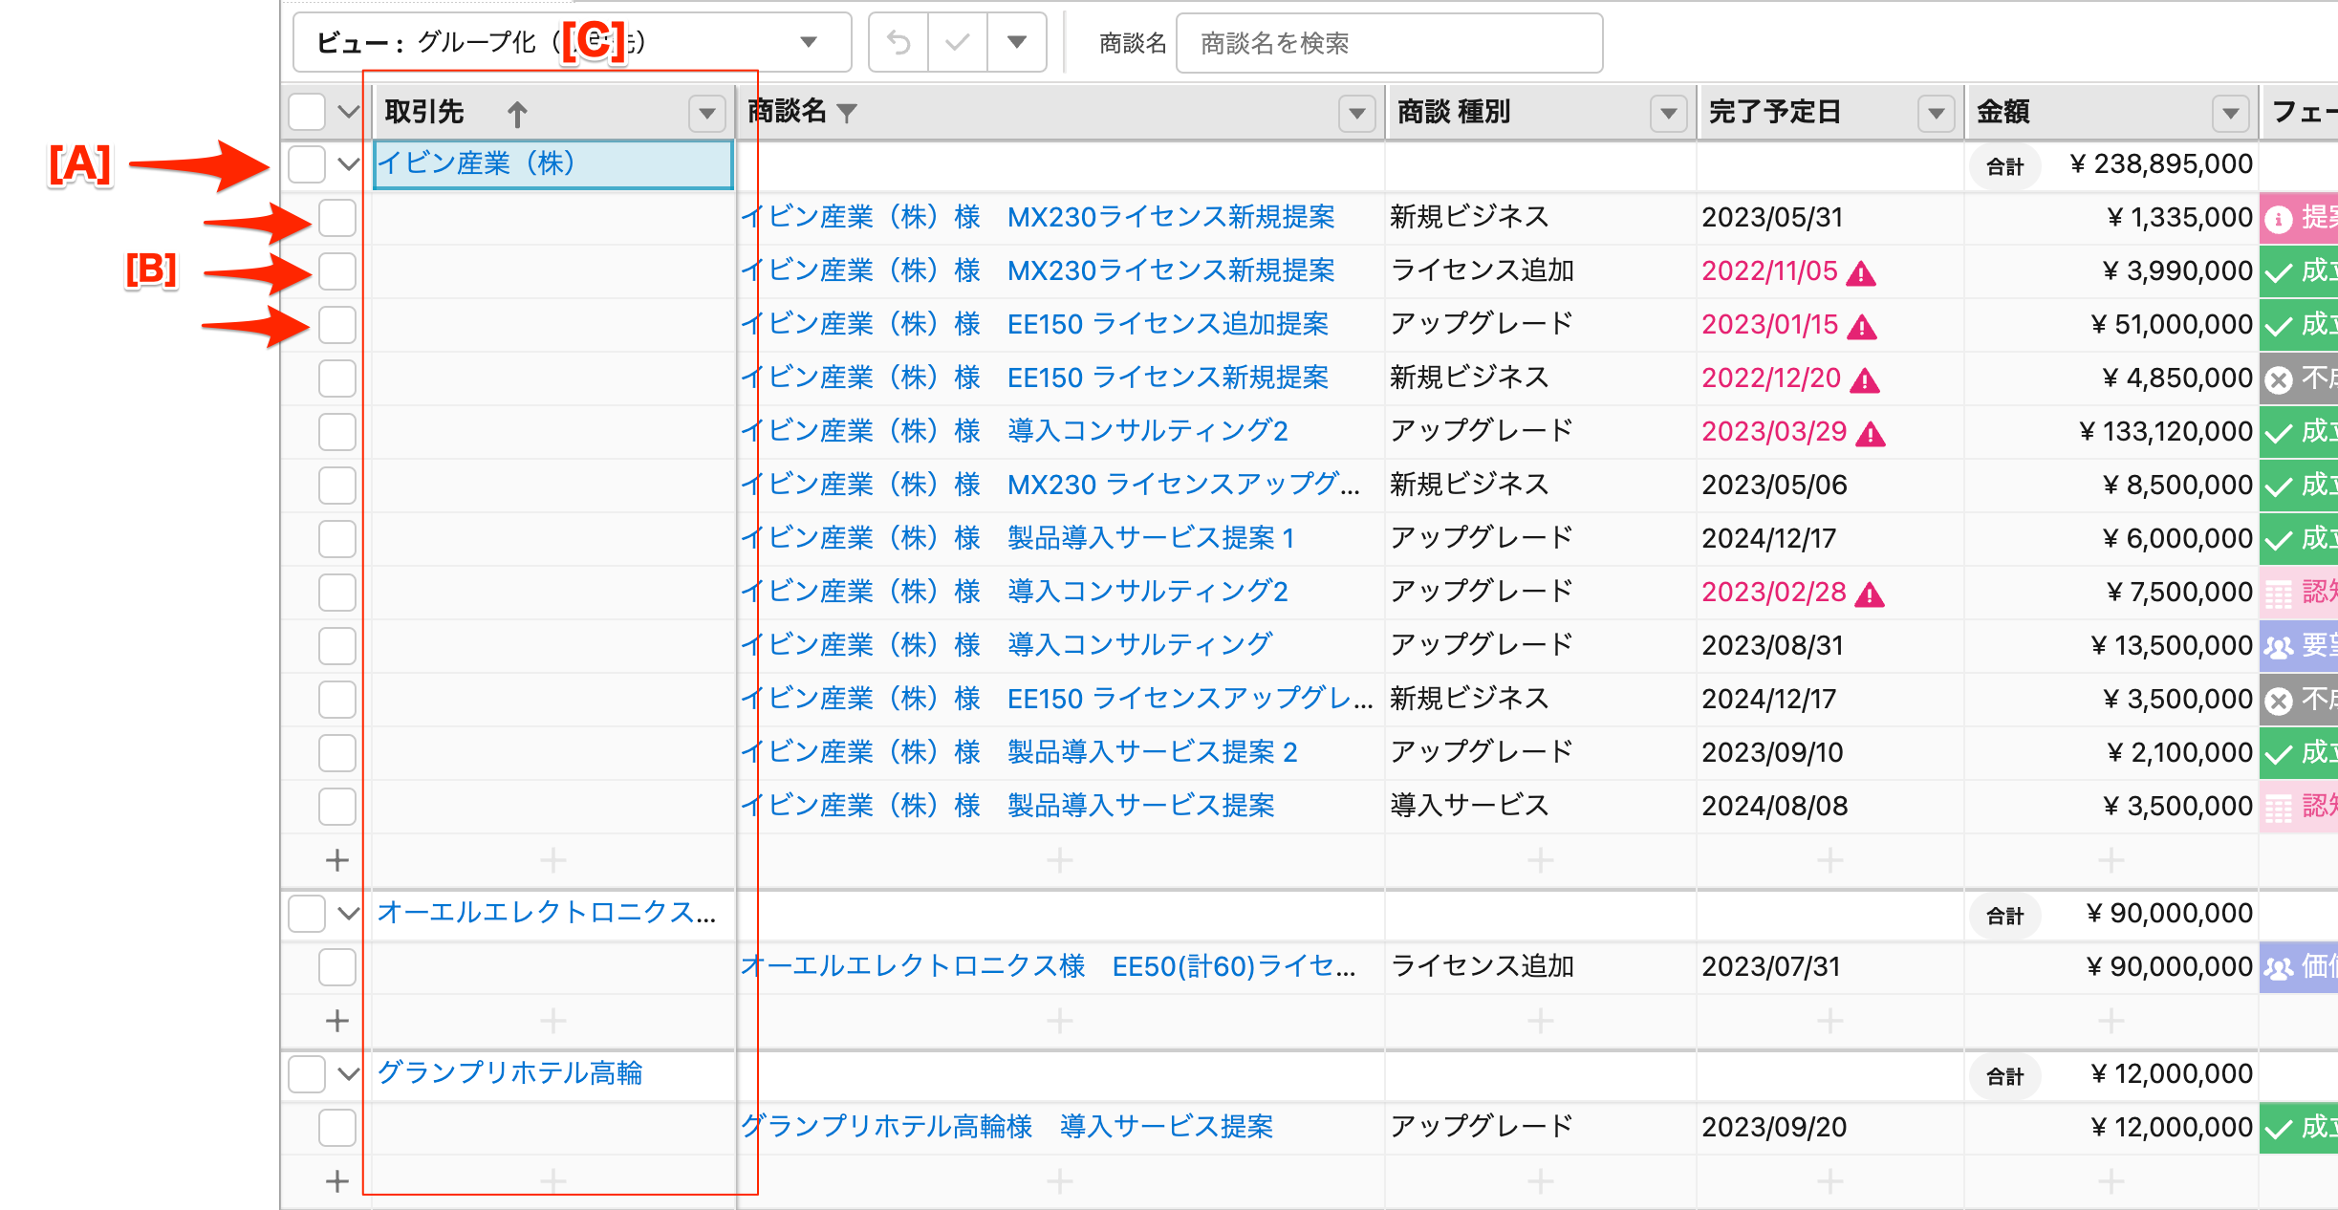This screenshot has width=2338, height=1210.
Task: Open the 完了予定日 column header menu
Action: pyautogui.click(x=1936, y=113)
